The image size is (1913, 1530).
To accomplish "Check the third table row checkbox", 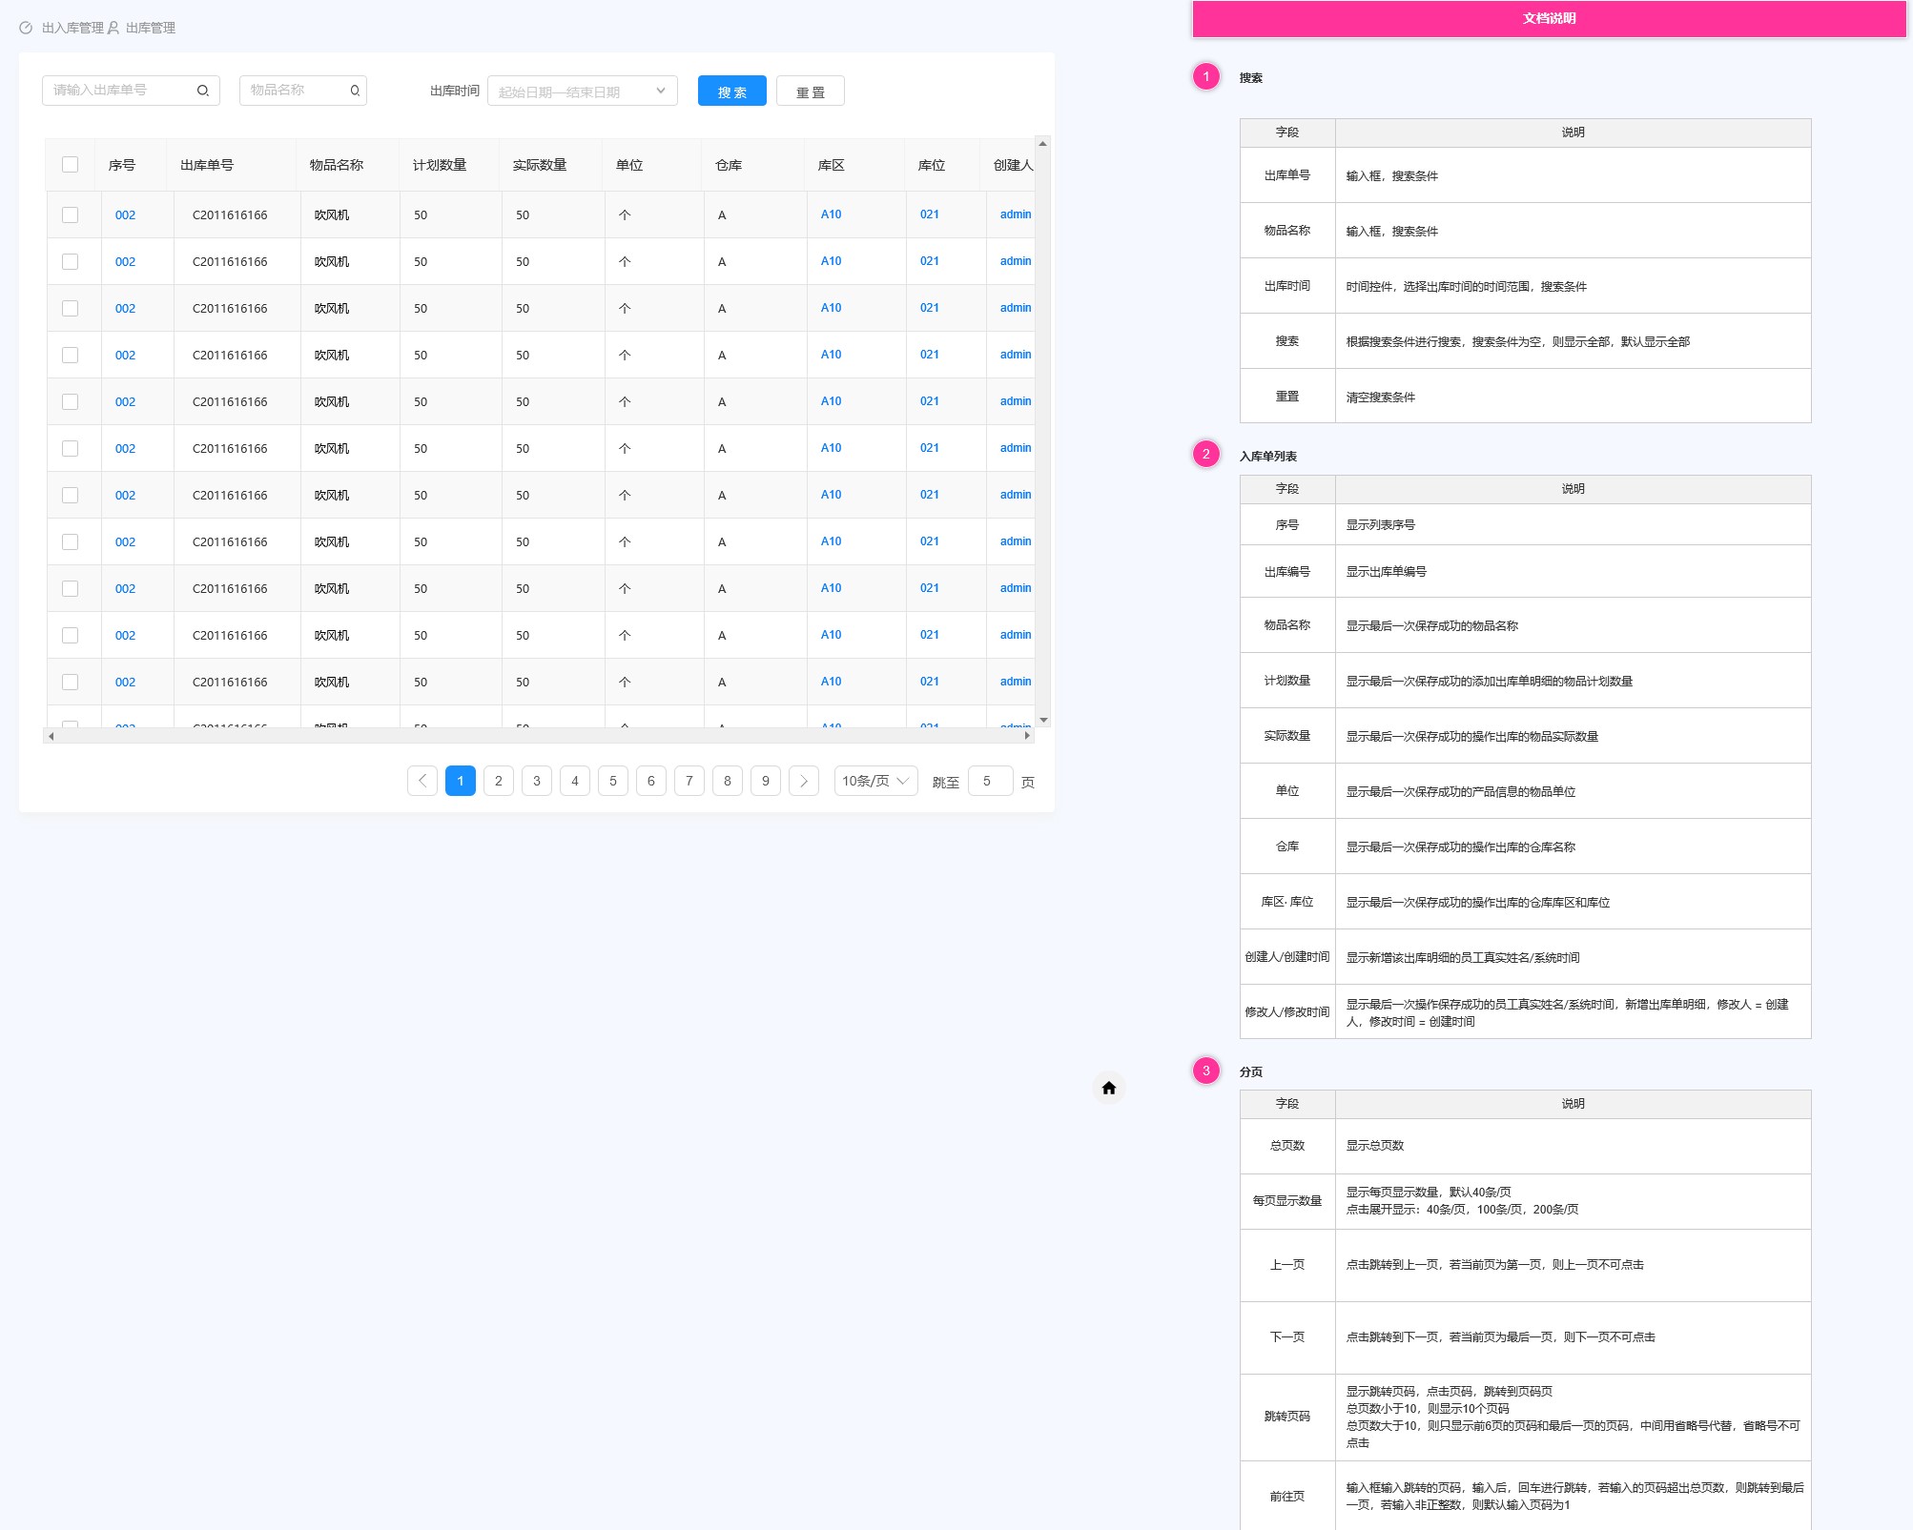I will pyautogui.click(x=70, y=308).
